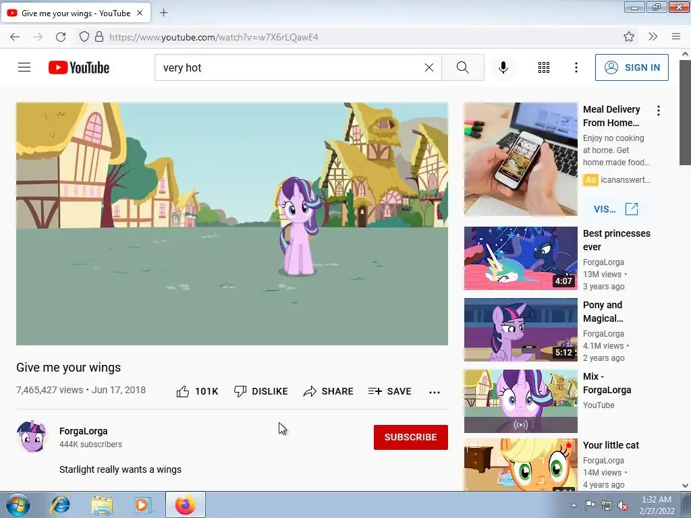This screenshot has width=691, height=518.
Task: Clear the search text with X icon
Action: point(429,67)
